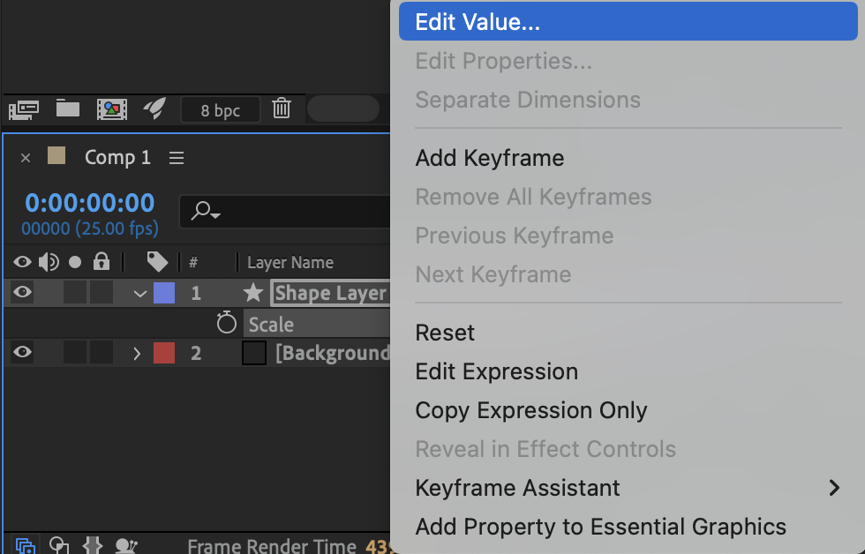Click the current timecode 0:00:00:00
865x554 pixels.
pos(90,203)
